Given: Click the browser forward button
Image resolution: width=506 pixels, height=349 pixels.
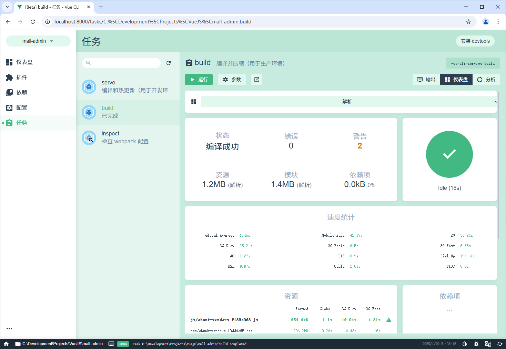Looking at the screenshot, I should [20, 22].
